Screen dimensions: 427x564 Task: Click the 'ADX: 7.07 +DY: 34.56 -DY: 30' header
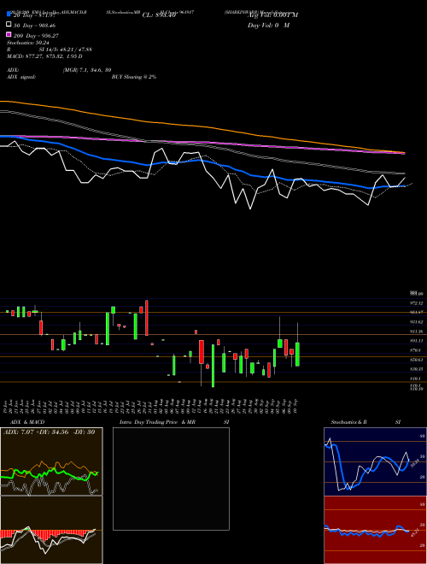coord(49,432)
